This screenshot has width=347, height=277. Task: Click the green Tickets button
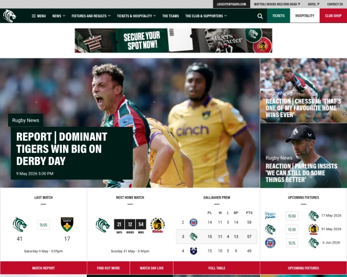[x=278, y=16]
